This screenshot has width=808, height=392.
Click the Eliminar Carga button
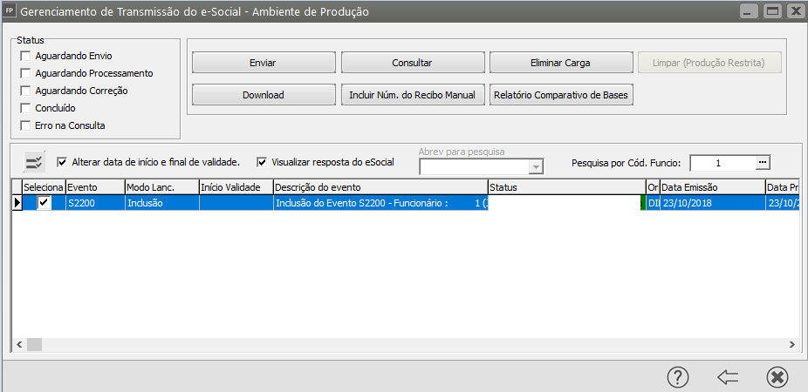pos(561,63)
